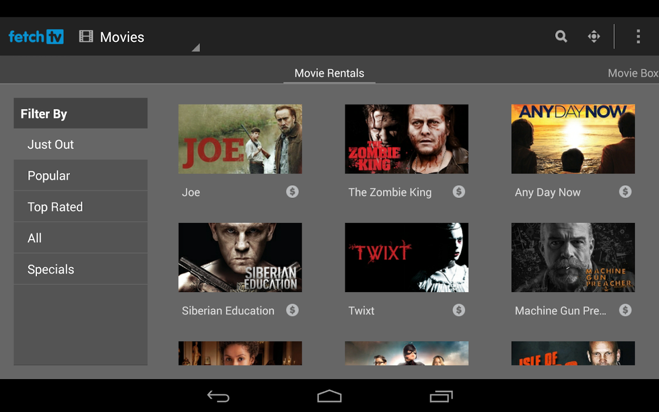Open search in Fetch TV
659x412 pixels.
click(561, 37)
